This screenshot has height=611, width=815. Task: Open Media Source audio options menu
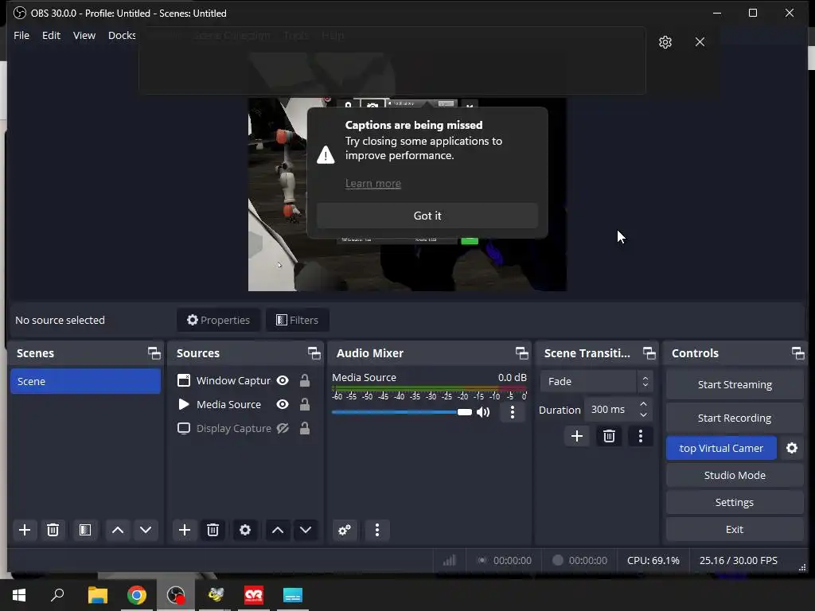[513, 412]
